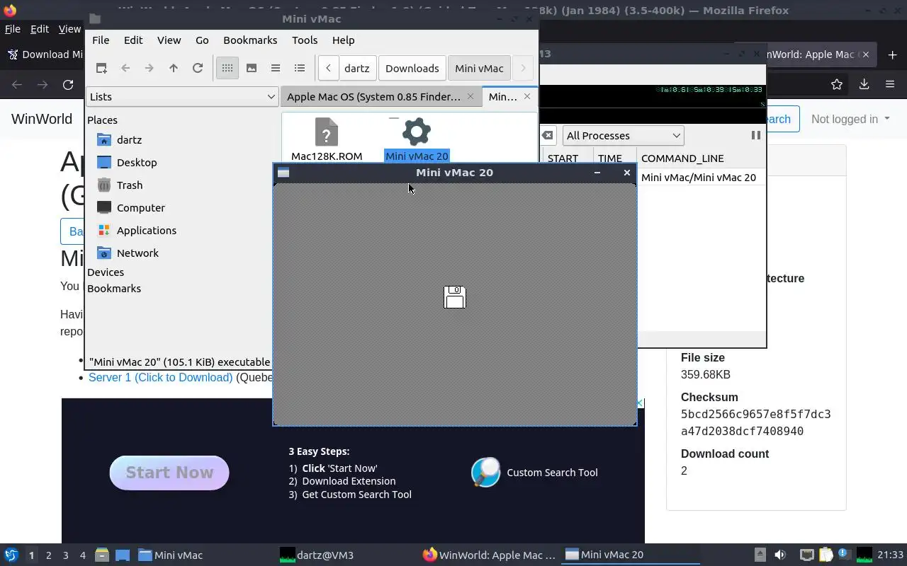Click the network icon in system tray
This screenshot has width=907, height=566.
806,555
